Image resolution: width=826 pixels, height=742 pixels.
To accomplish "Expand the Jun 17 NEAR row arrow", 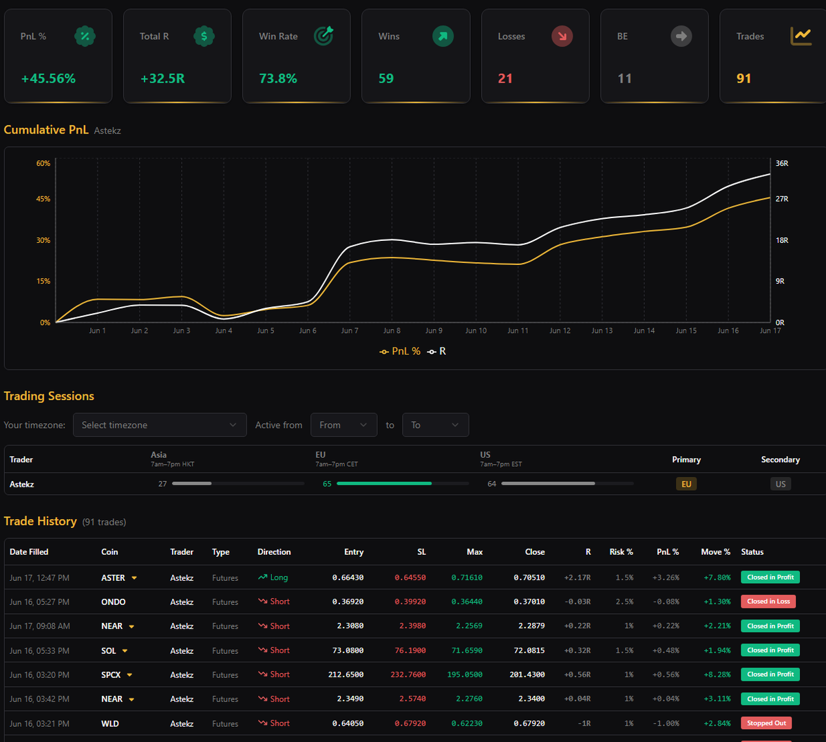I will tap(131, 626).
